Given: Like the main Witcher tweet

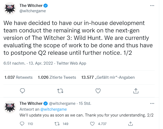Looking at the screenshot, I should click(98, 91).
